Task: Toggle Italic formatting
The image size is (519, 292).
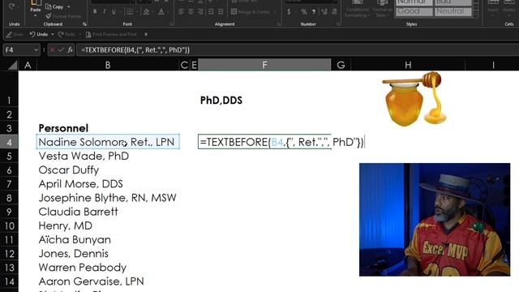Action: (x=105, y=11)
